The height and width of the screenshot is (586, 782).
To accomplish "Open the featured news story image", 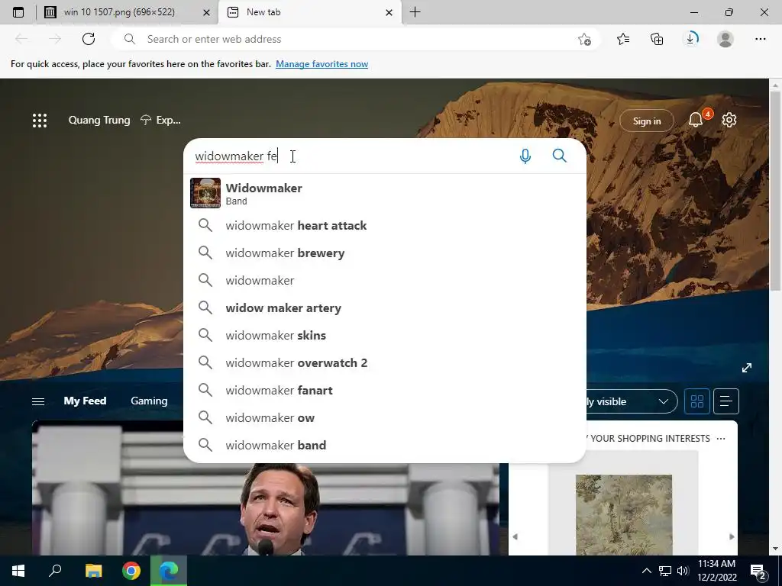I will tap(266, 488).
